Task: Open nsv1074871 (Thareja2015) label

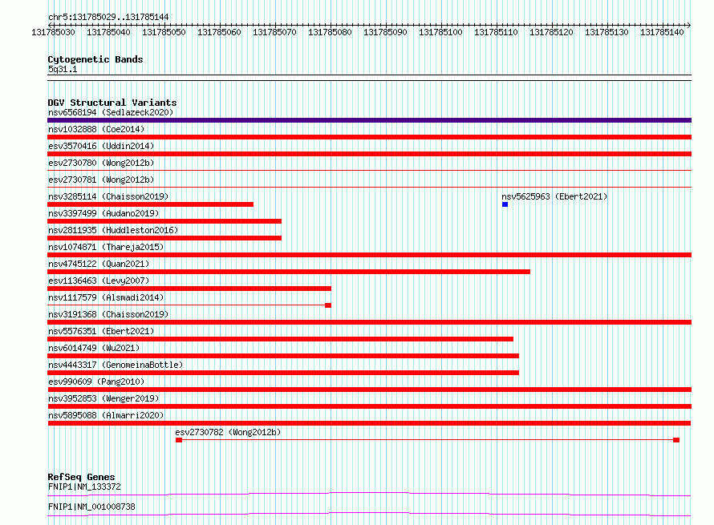Action: click(x=106, y=247)
